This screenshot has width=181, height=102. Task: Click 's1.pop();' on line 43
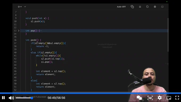coord(47,62)
